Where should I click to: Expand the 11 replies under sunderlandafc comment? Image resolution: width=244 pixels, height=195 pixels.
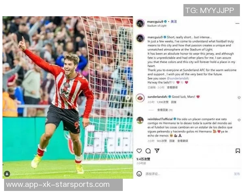point(165,110)
